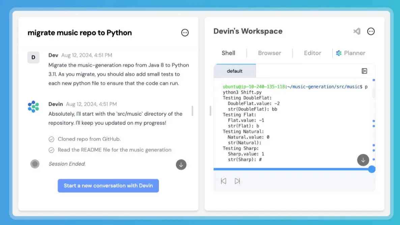Click 'Cloned repo from GitHub.' step text
Viewport: 400px width, 225px height.
pyautogui.click(x=89, y=139)
